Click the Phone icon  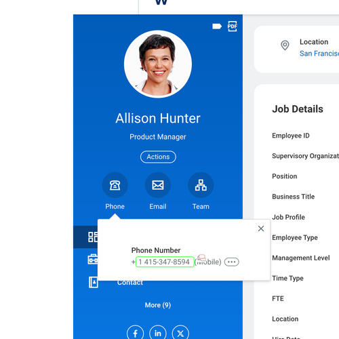(x=115, y=185)
